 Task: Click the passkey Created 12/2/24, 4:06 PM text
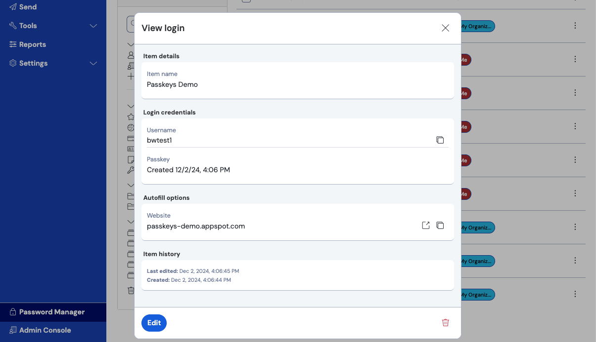point(188,170)
